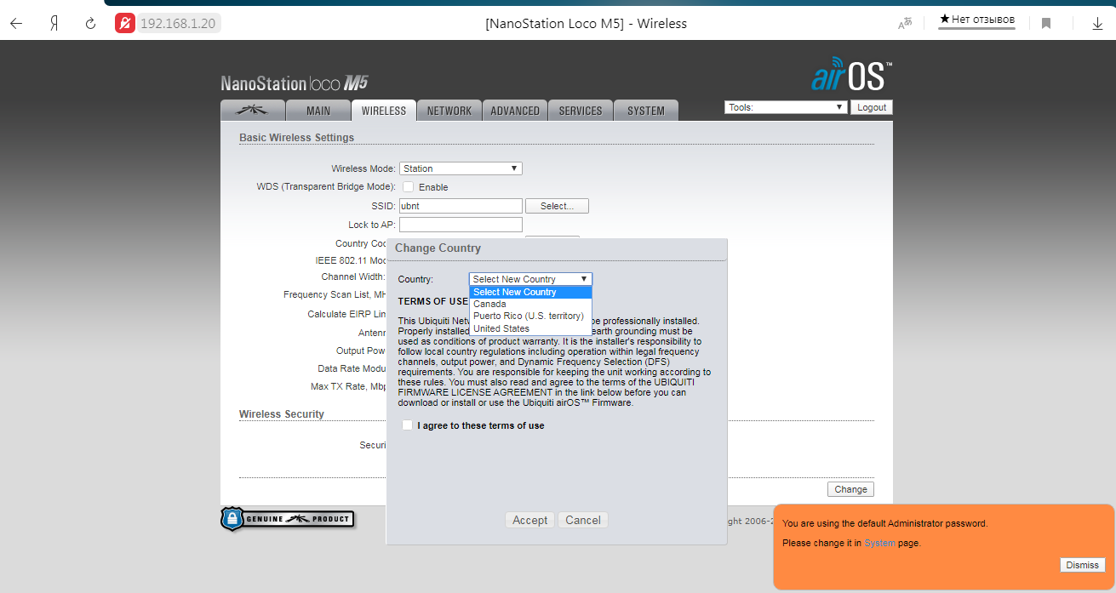The image size is (1116, 593).
Task: Go to the SERVICES tab
Action: click(x=581, y=111)
